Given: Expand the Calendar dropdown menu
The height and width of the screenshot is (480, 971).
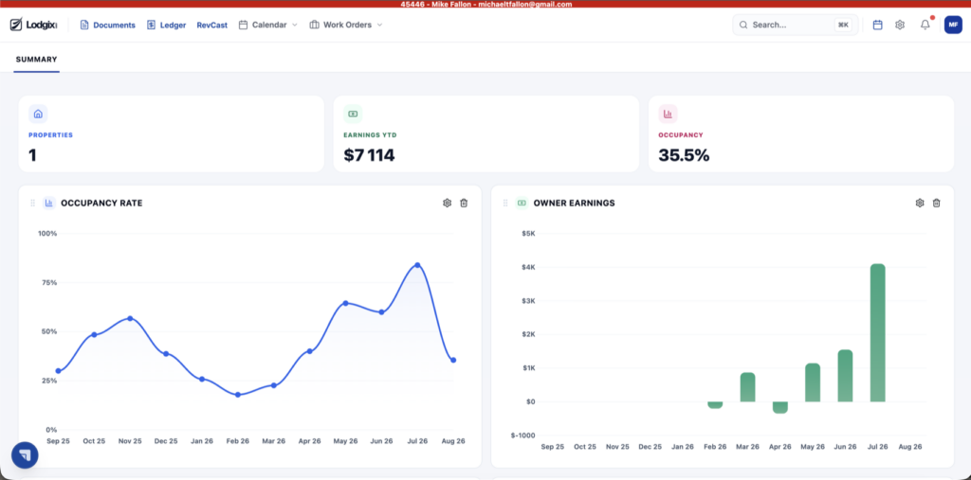Looking at the screenshot, I should pyautogui.click(x=268, y=25).
